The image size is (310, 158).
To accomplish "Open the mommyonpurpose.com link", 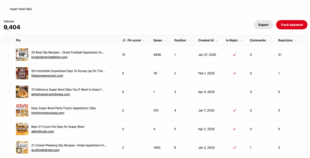I will (x=48, y=113).
